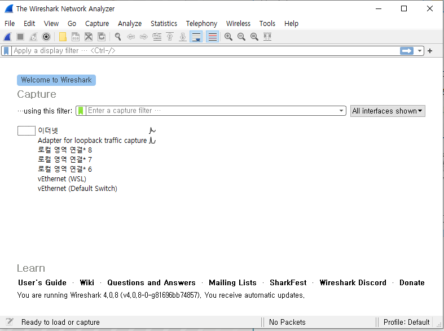Click the 이더넷 traffic sparkline
Screen dimensions: 444x331
click(x=152, y=130)
